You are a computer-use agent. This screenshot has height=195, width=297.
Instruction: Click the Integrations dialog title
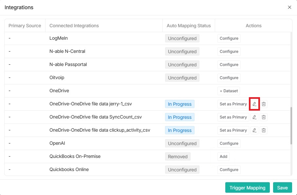(x=19, y=8)
